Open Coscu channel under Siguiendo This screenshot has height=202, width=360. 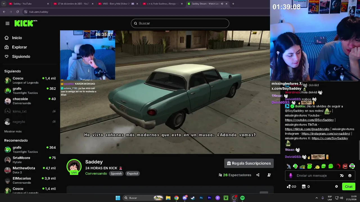click(x=30, y=80)
